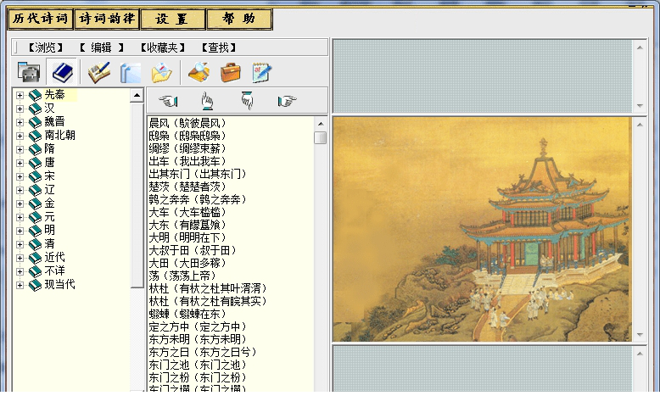The height and width of the screenshot is (407, 660).
Task: Click the poem list scroll-up arrow
Action: 321,124
